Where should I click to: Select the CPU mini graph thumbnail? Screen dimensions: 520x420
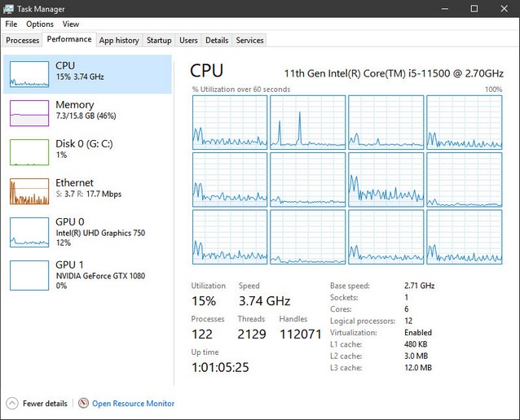tap(29, 74)
